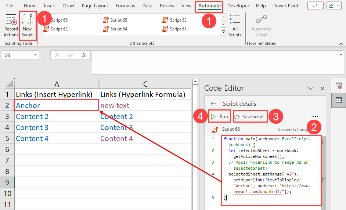Click line 5 closing brace in code editor

click(225, 198)
